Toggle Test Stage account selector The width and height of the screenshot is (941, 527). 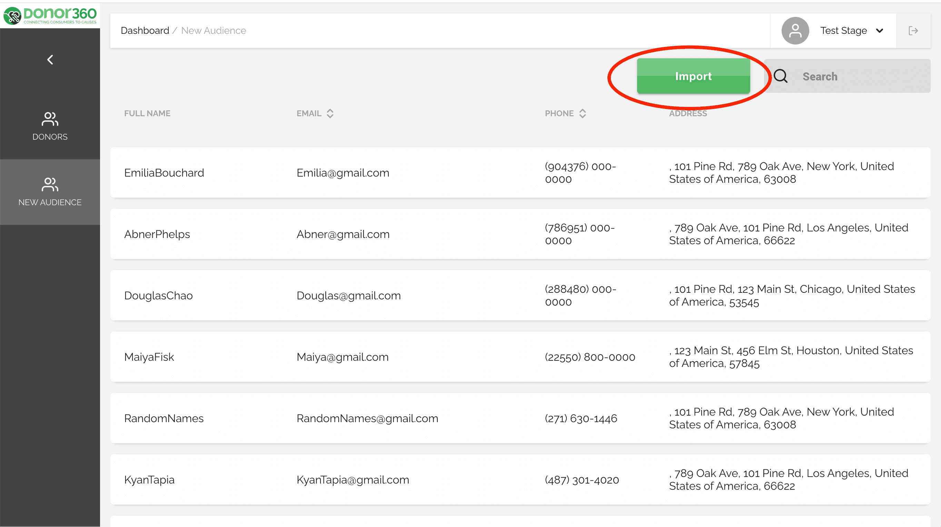(843, 30)
